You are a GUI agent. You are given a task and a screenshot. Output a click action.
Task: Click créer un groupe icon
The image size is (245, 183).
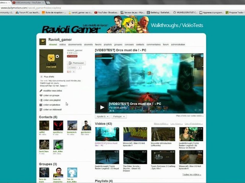click(41, 95)
